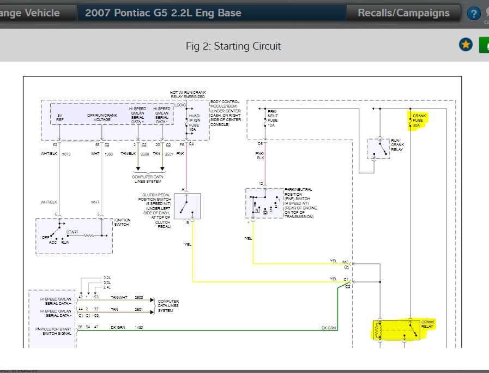Image resolution: width=489 pixels, height=373 pixels.
Task: Click the DK GRN 1433 wire
Action: (x=207, y=330)
